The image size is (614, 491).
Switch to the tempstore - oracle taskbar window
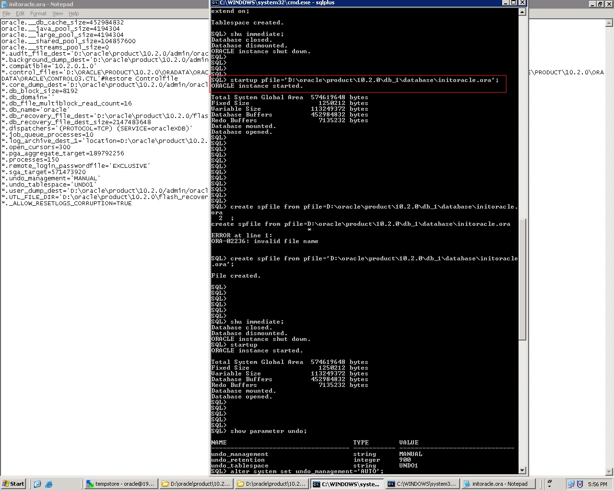[120, 484]
